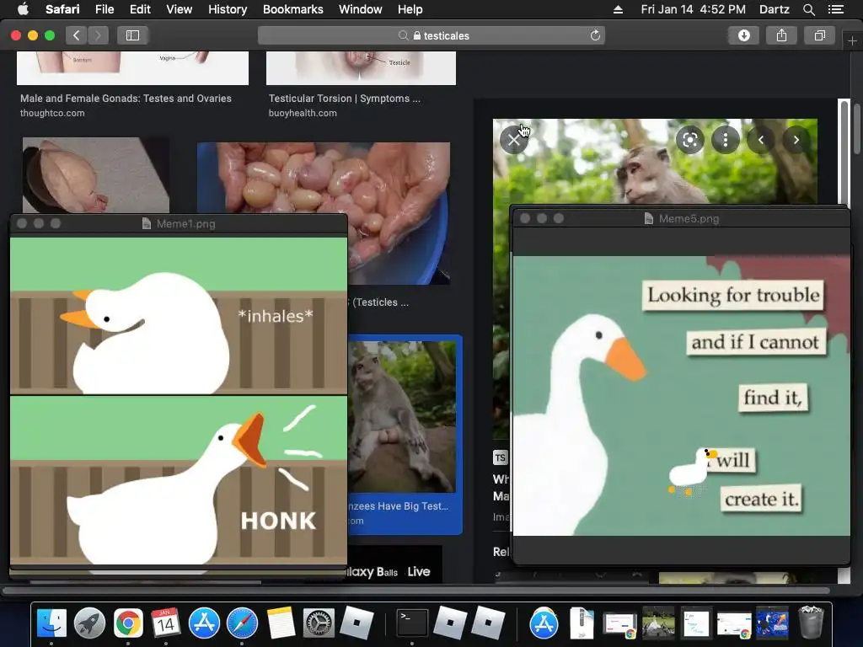
Task: Open the ZIP archive in dock
Action: [x=582, y=623]
